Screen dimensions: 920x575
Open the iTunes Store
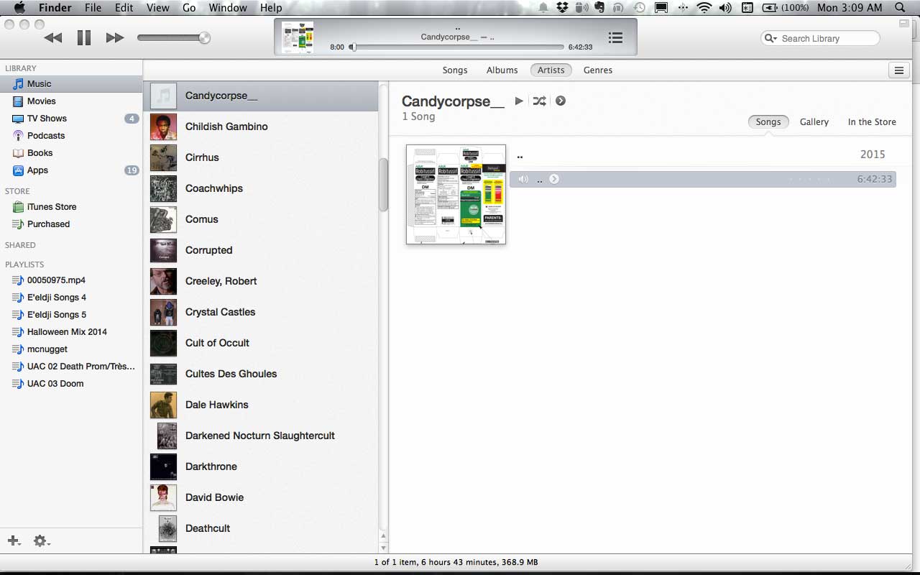pos(71,207)
